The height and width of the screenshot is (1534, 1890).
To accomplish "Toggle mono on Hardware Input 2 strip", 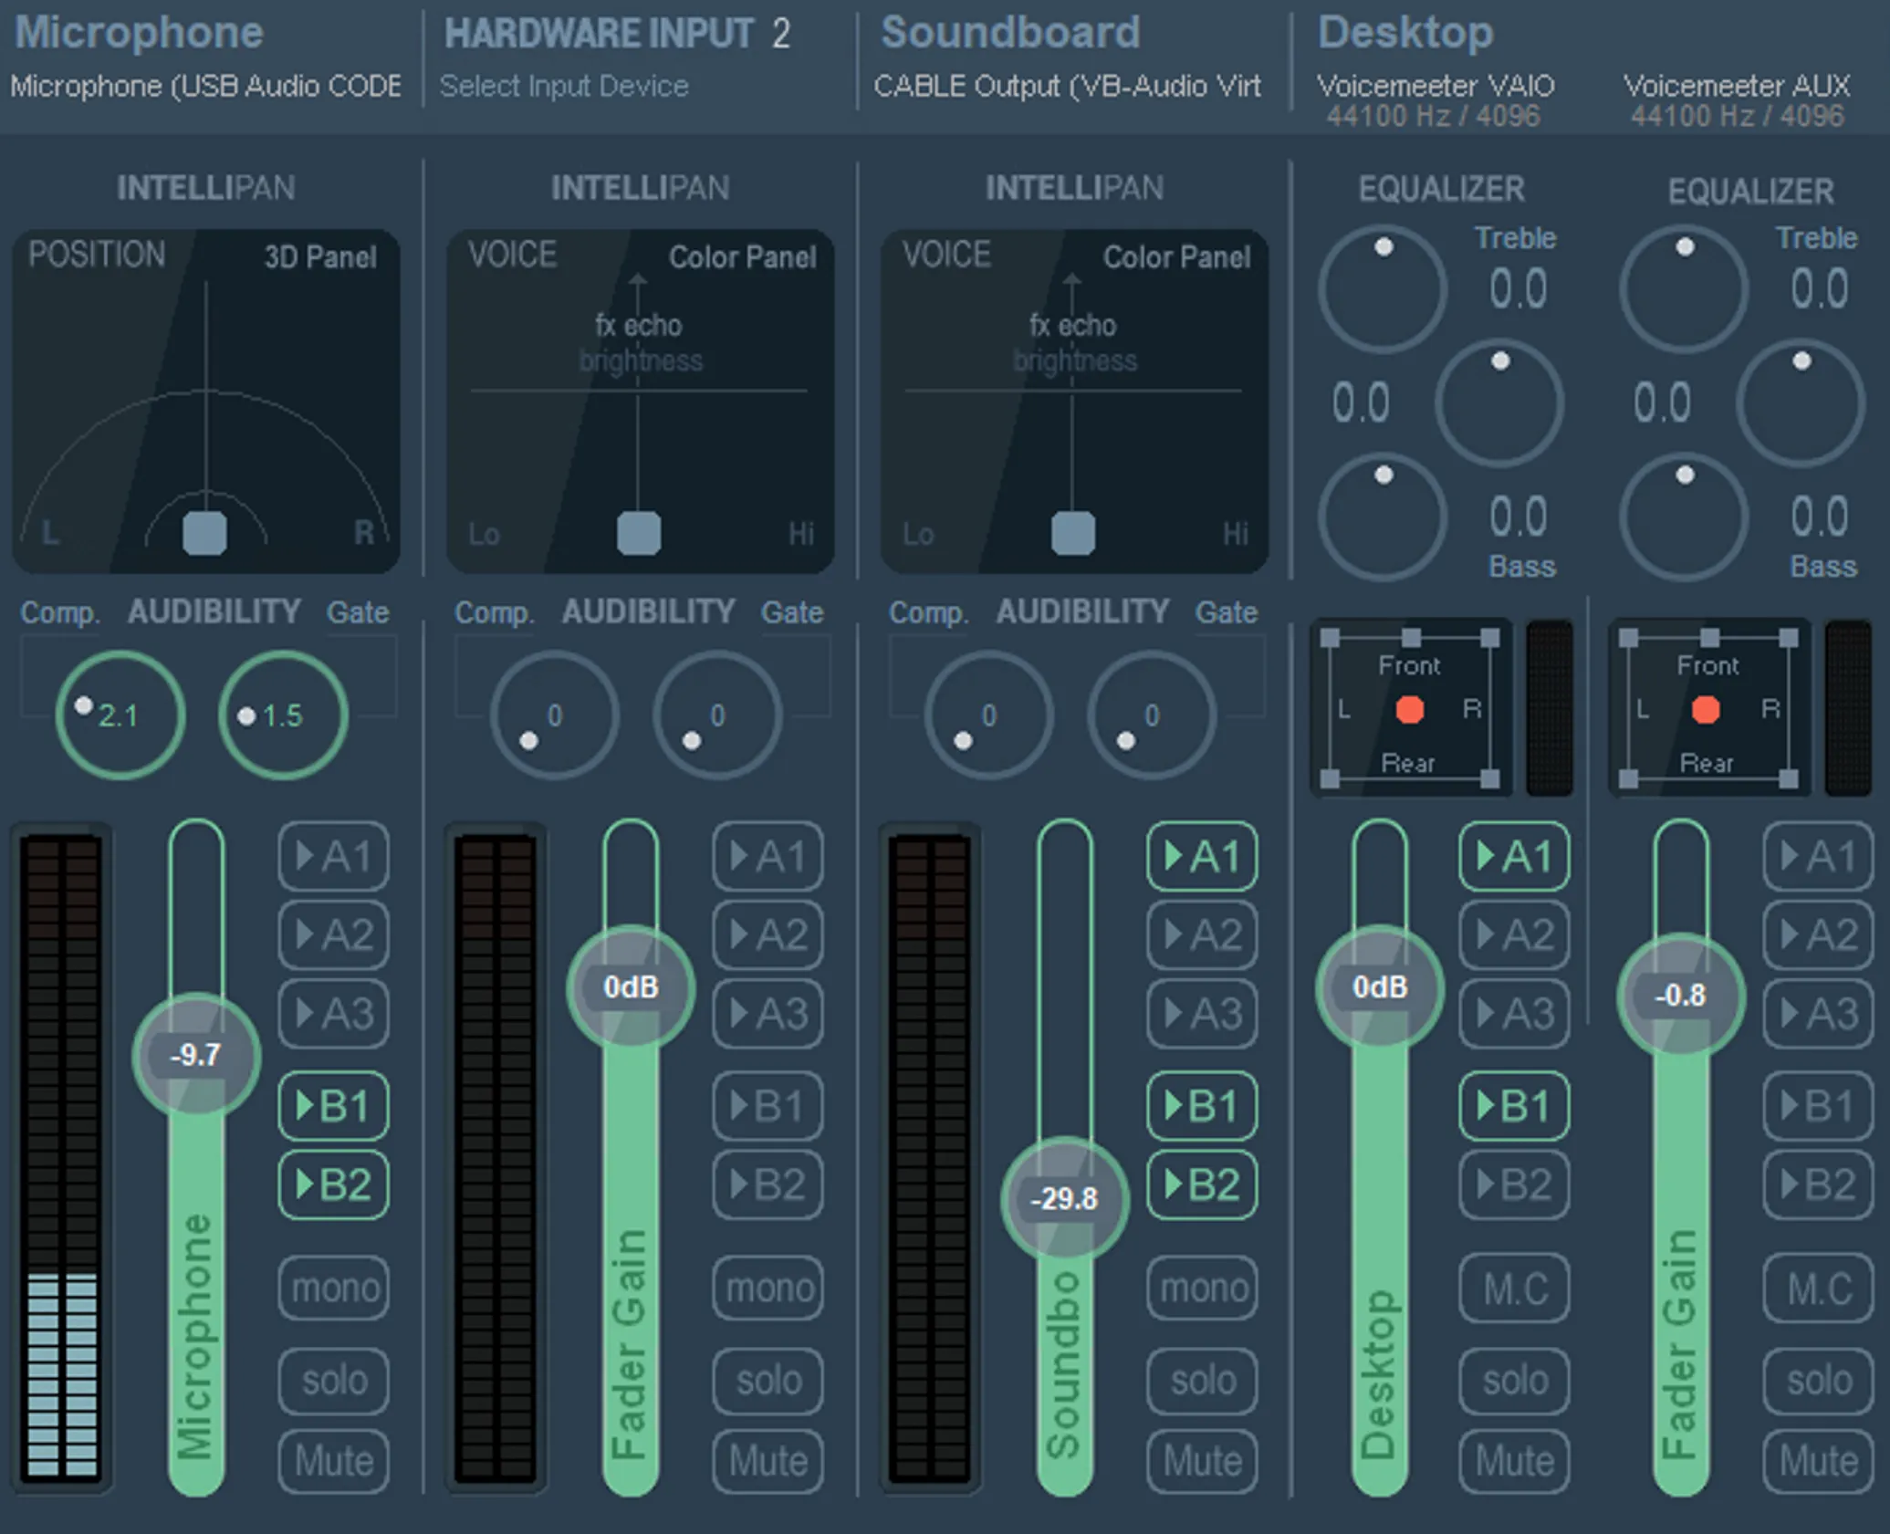I will tap(768, 1288).
